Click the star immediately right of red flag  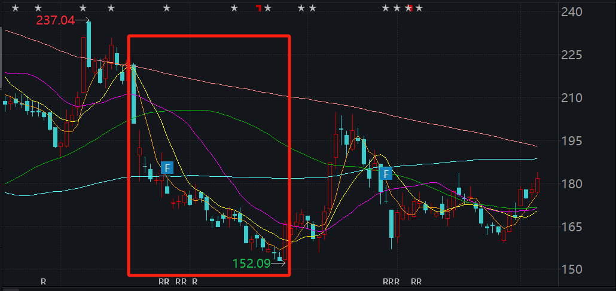268,8
